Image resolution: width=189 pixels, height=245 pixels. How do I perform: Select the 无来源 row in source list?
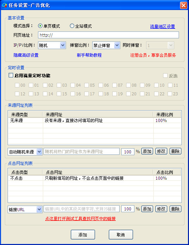(95, 121)
